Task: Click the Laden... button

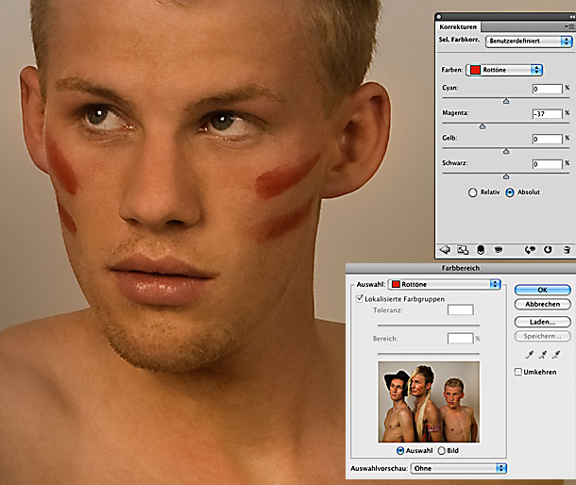Action: pos(543,322)
